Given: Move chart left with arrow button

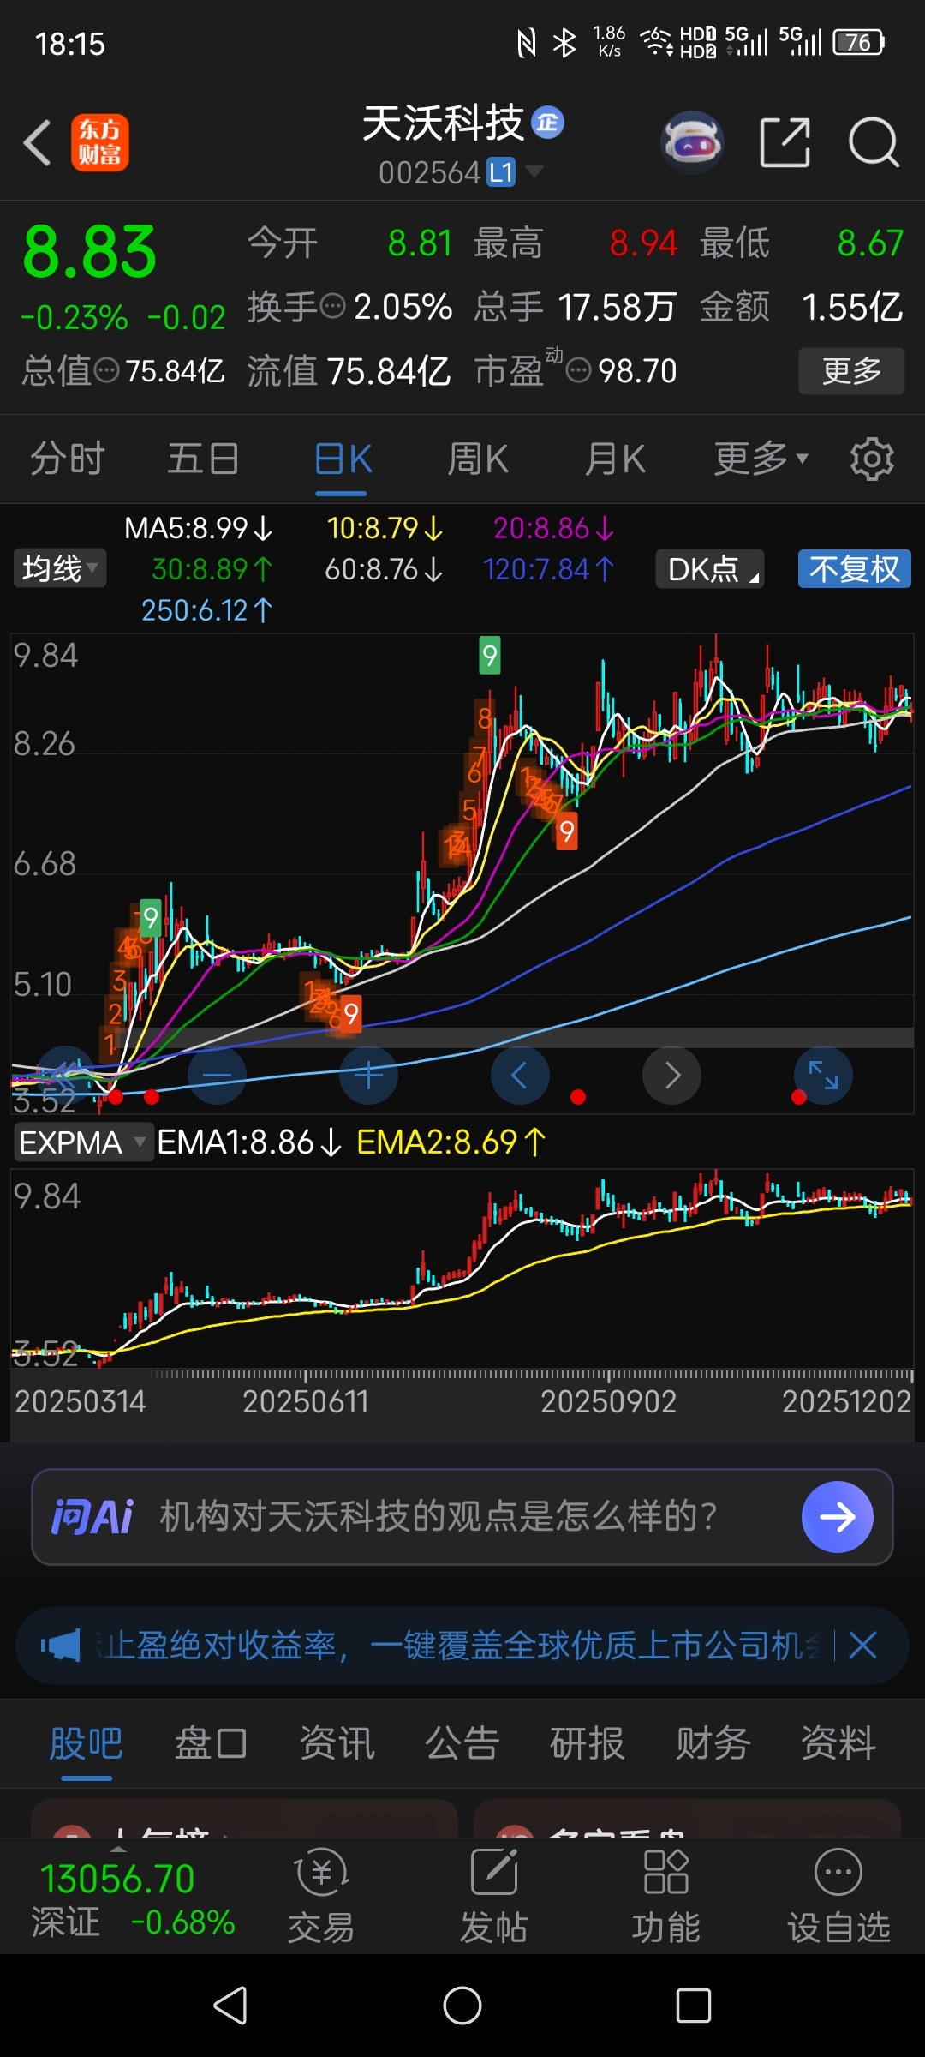Looking at the screenshot, I should click(520, 1075).
